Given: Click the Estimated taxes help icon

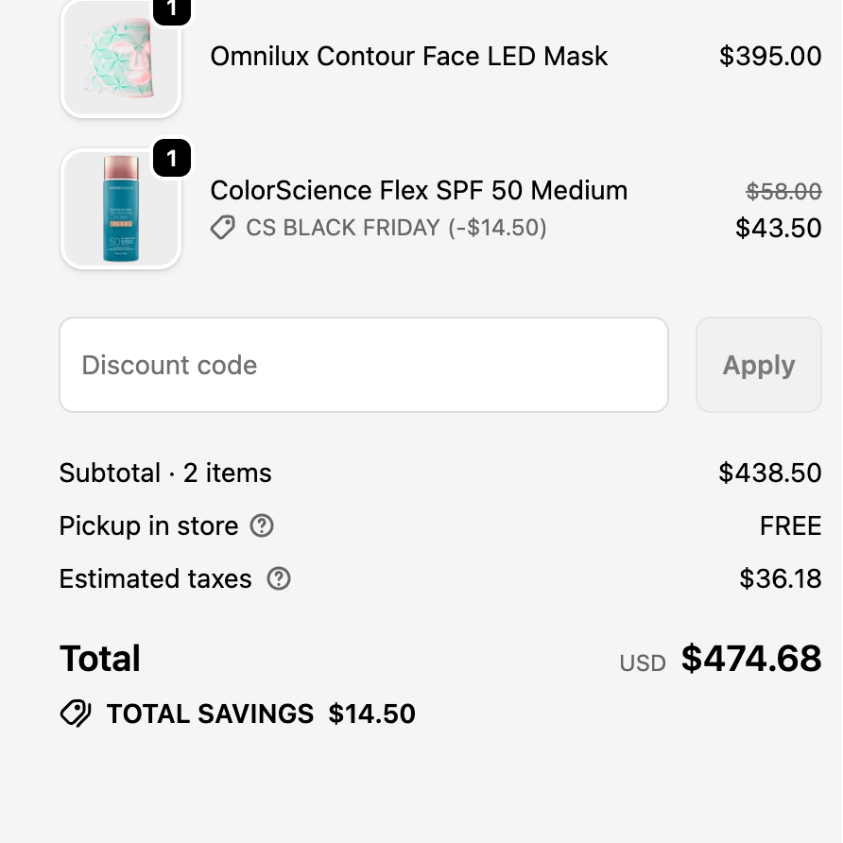Looking at the screenshot, I should [x=279, y=578].
